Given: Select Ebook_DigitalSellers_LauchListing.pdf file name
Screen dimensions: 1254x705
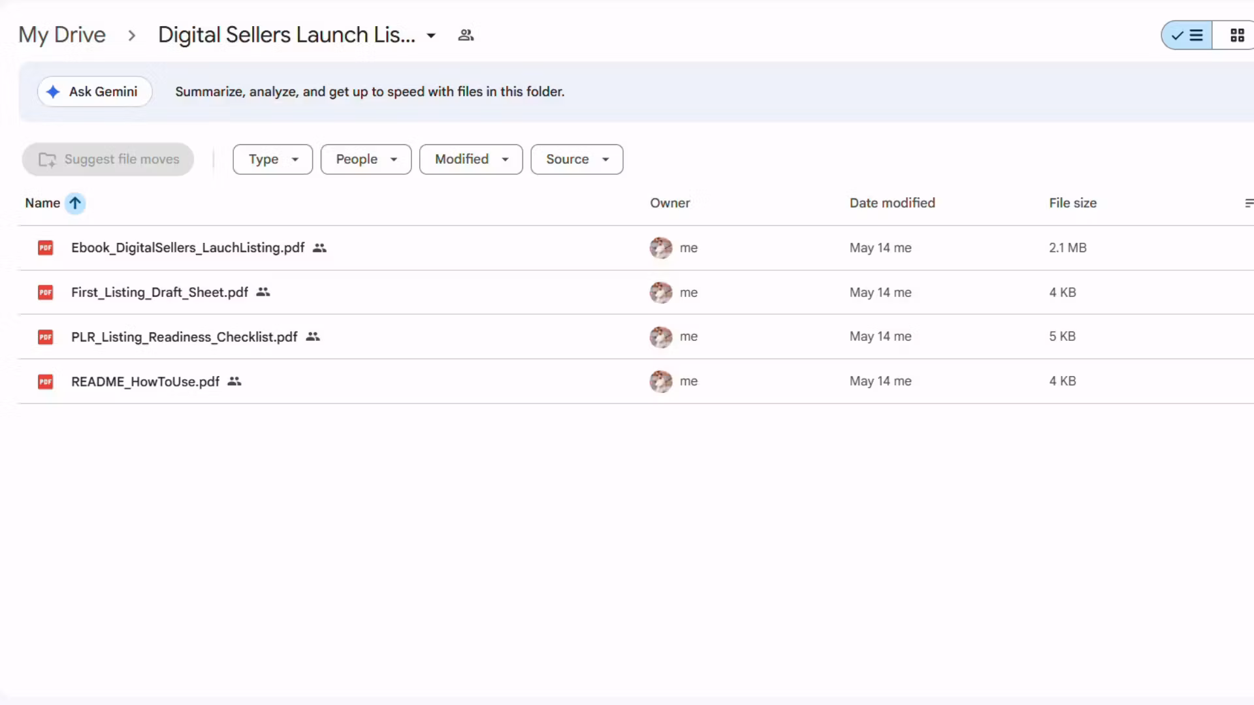Looking at the screenshot, I should [x=188, y=248].
